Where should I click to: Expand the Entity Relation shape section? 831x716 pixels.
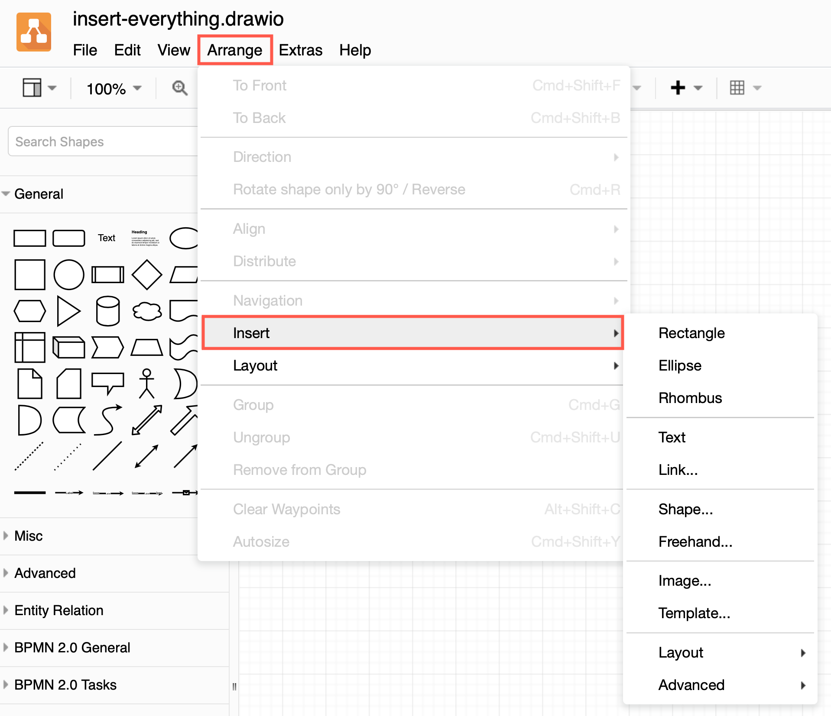pos(59,610)
